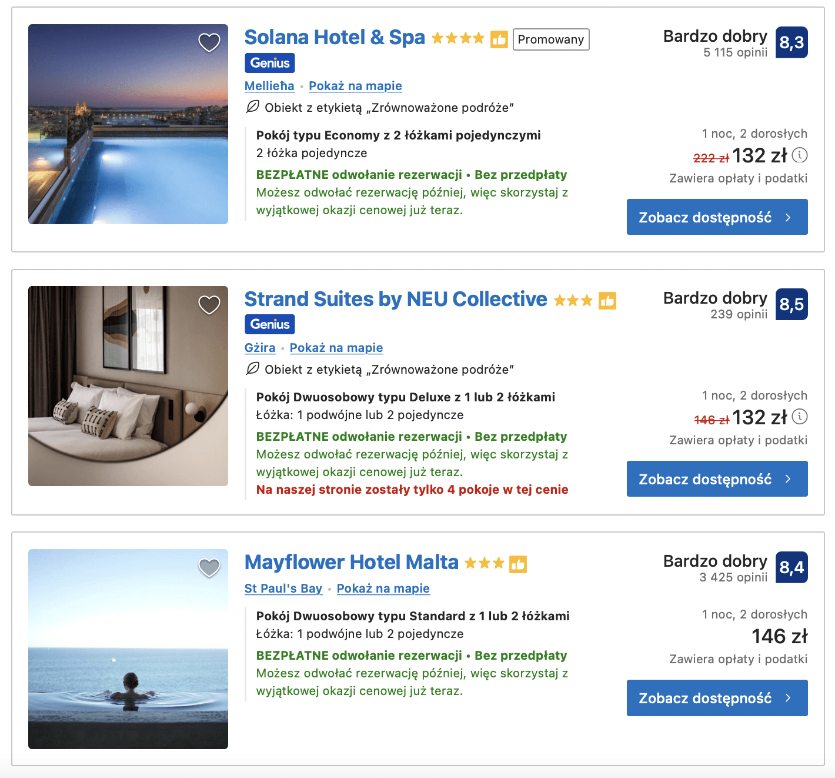This screenshot has width=835, height=778.
Task: Toggle heart on Strand Suites photo
Action: pyautogui.click(x=209, y=305)
